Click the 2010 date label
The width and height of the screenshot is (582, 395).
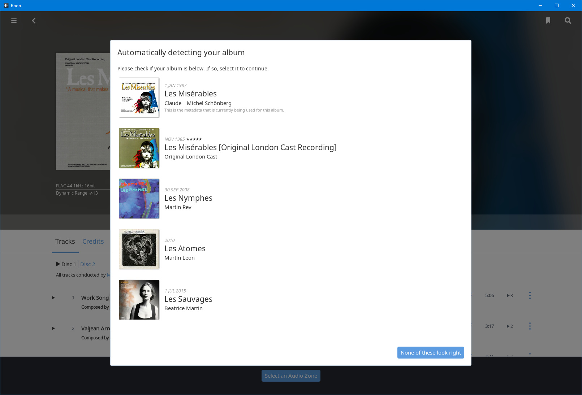[169, 240]
